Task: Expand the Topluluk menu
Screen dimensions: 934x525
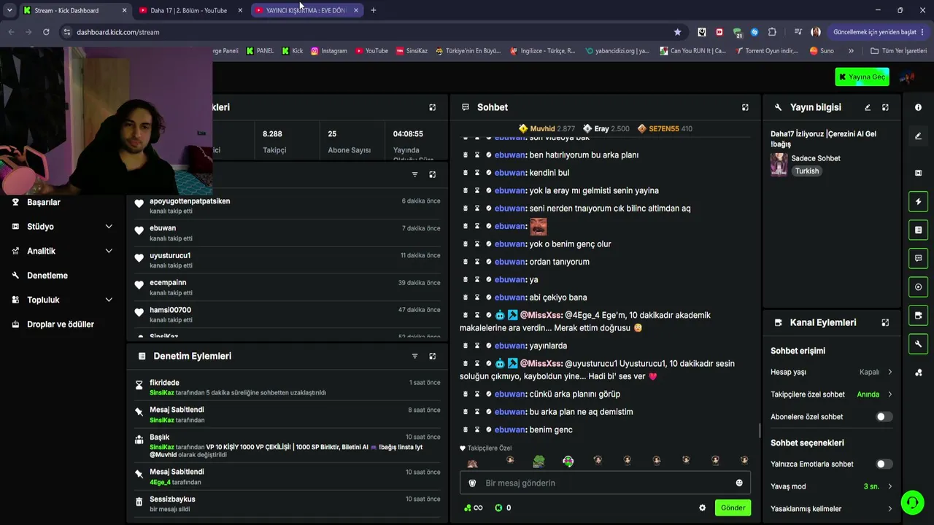Action: (x=63, y=300)
